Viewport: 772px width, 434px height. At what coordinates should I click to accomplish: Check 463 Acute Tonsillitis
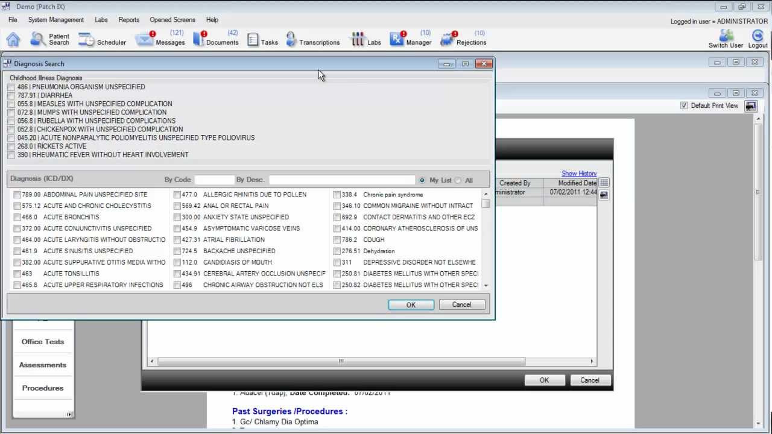tap(17, 274)
